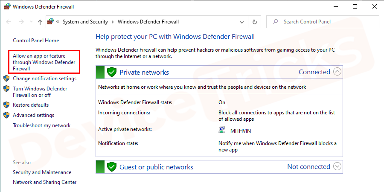Click the firewall state value On
This screenshot has height=192, width=384.
point(222,102)
